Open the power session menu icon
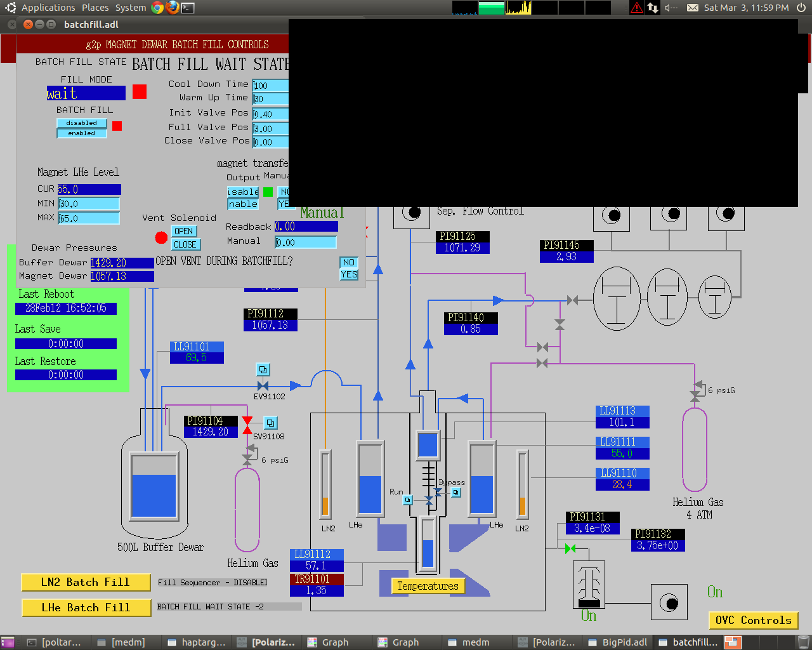The image size is (812, 650). [x=801, y=8]
